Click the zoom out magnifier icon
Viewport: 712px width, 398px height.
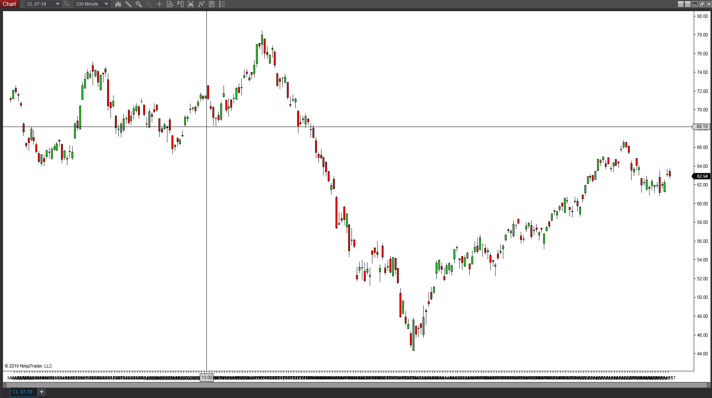149,4
